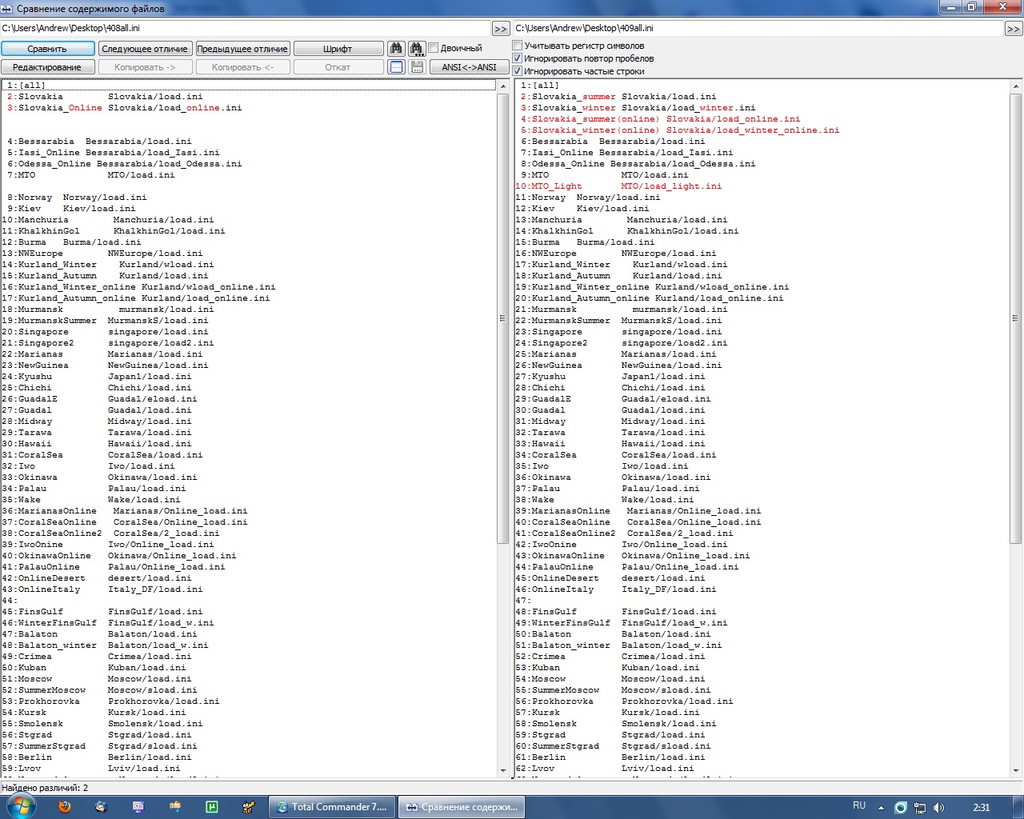Go to Предыдущее отличие
This screenshot has height=819, width=1024.
(x=242, y=49)
